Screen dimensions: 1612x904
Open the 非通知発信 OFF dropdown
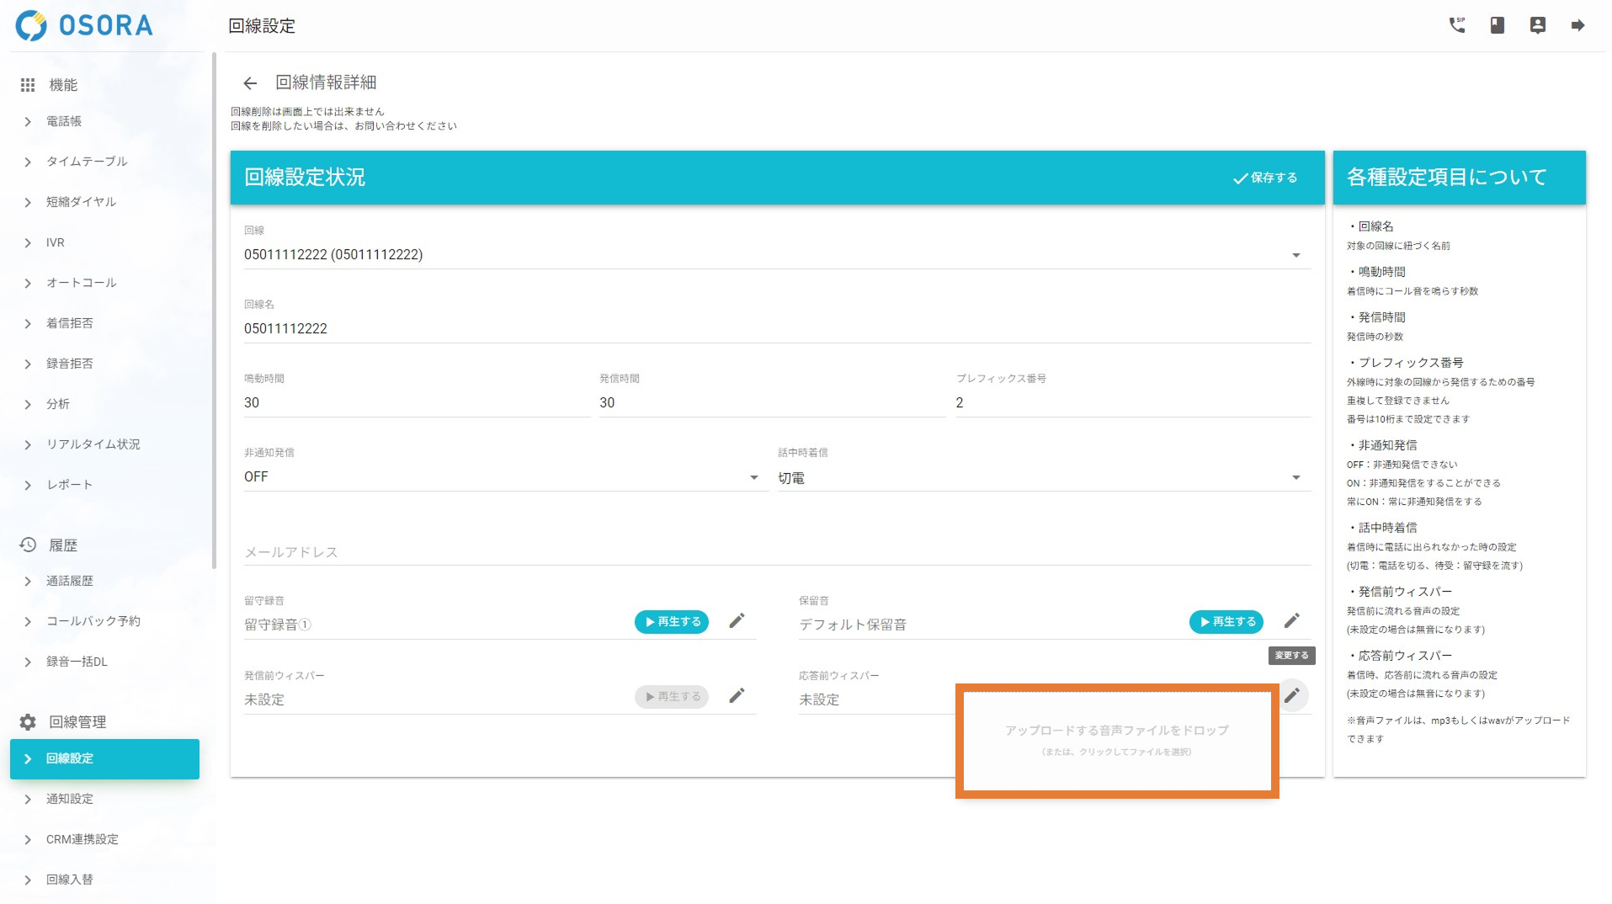[x=753, y=477]
